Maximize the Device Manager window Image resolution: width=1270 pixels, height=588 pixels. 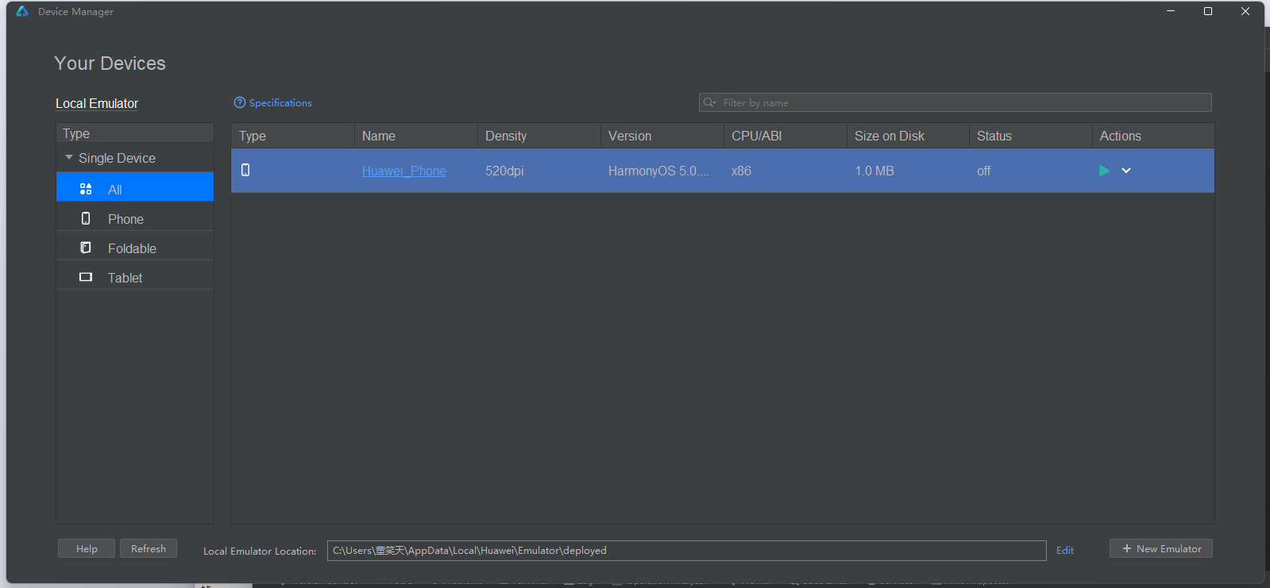click(x=1208, y=11)
